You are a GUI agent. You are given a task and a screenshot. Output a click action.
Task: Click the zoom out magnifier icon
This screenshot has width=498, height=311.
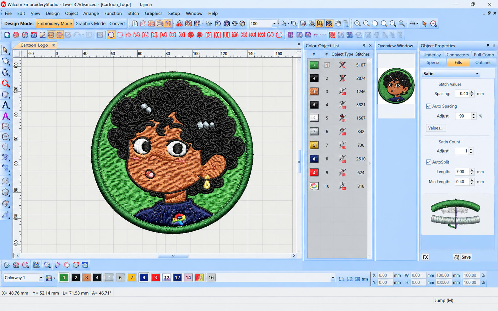pyautogui.click(x=366, y=24)
